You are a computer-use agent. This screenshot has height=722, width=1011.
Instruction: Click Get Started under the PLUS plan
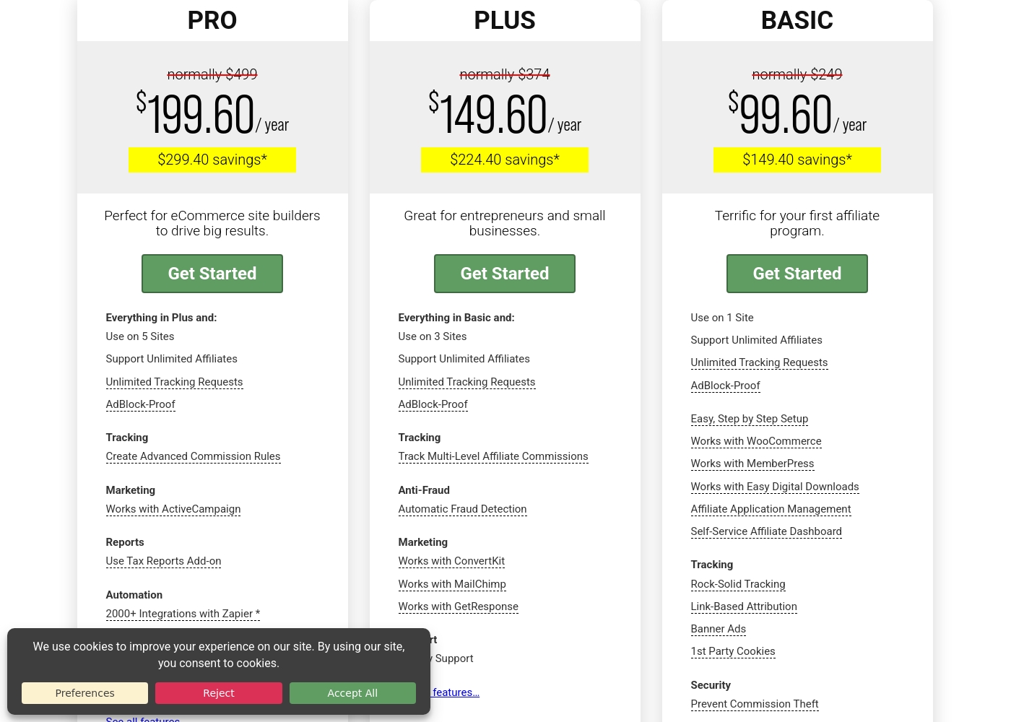coord(505,274)
